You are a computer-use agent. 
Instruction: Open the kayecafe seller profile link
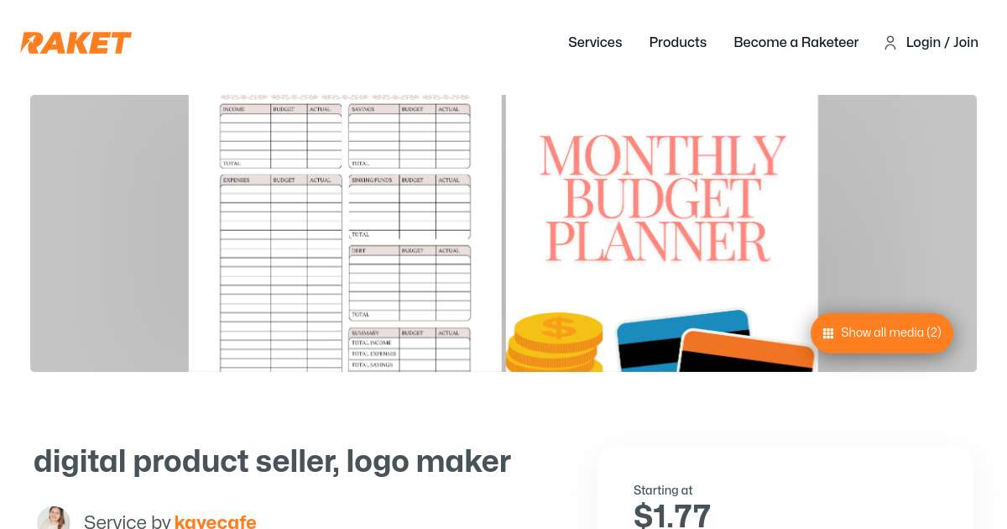[216, 521]
